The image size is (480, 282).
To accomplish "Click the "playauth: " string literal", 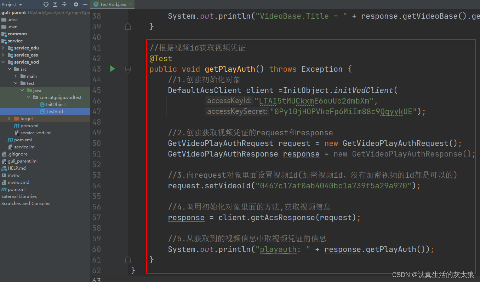I will tap(283, 249).
